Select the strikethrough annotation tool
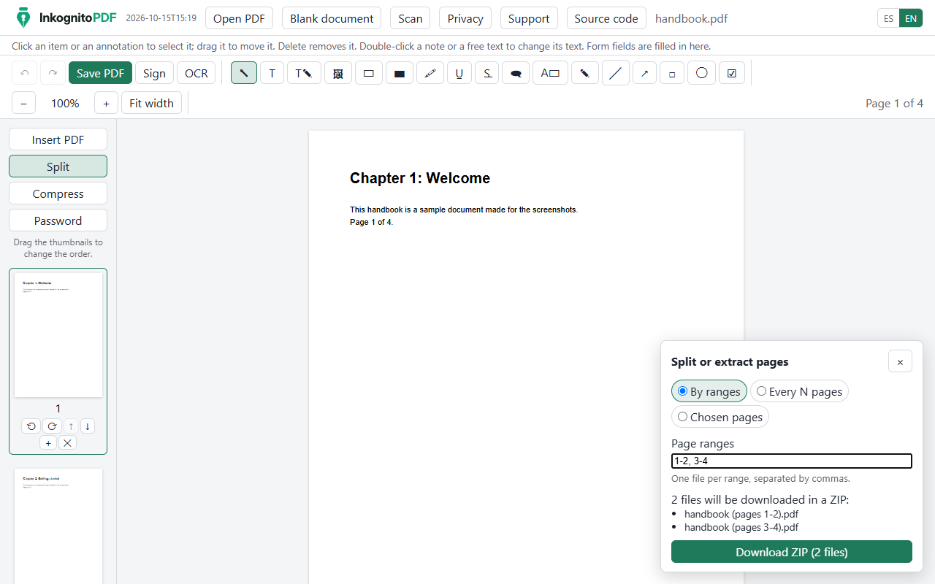 pyautogui.click(x=487, y=73)
